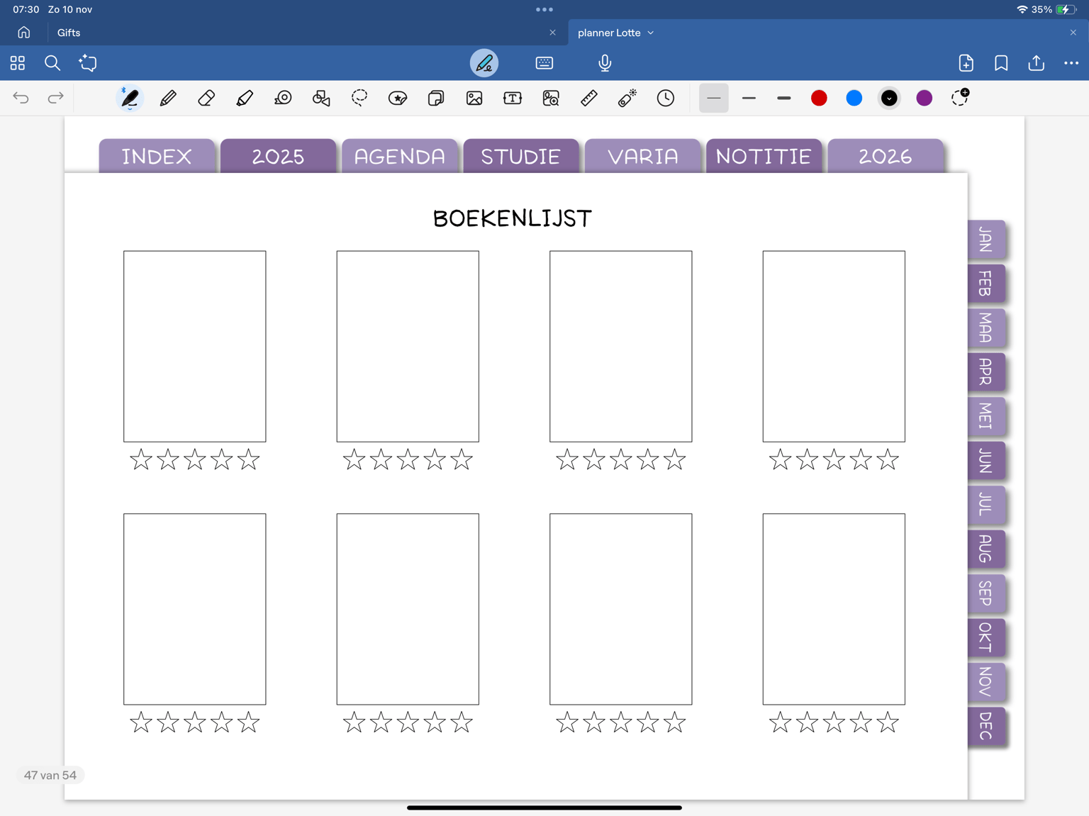
Task: Open the 2025 planner tab
Action: pyautogui.click(x=278, y=156)
